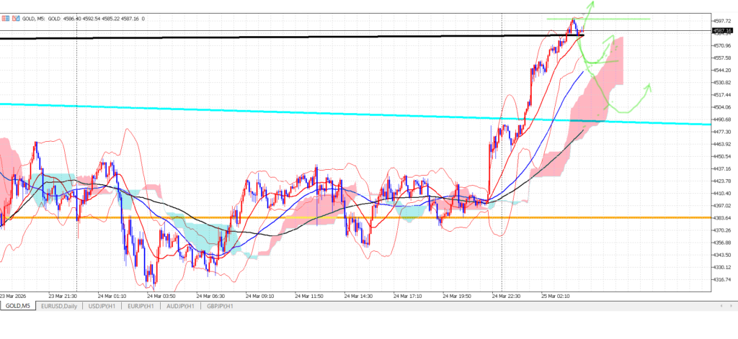Switch to the EURUSD,Daily chart tab
The width and height of the screenshot is (738, 339).
pyautogui.click(x=59, y=306)
